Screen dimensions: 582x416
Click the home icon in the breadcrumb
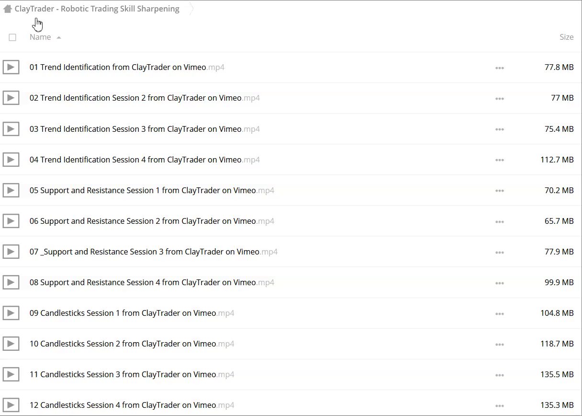pyautogui.click(x=7, y=9)
